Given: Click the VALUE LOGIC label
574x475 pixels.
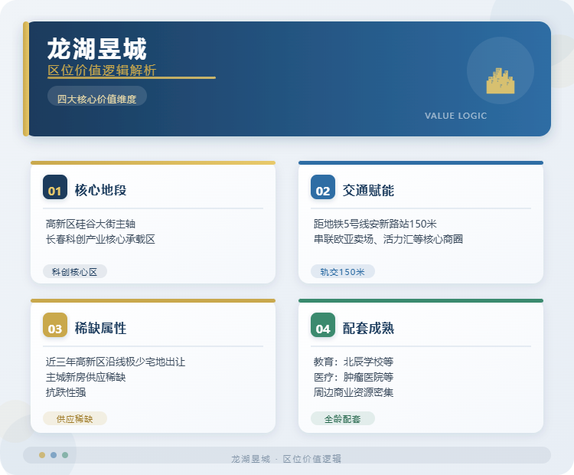Looking at the screenshot, I should (456, 116).
